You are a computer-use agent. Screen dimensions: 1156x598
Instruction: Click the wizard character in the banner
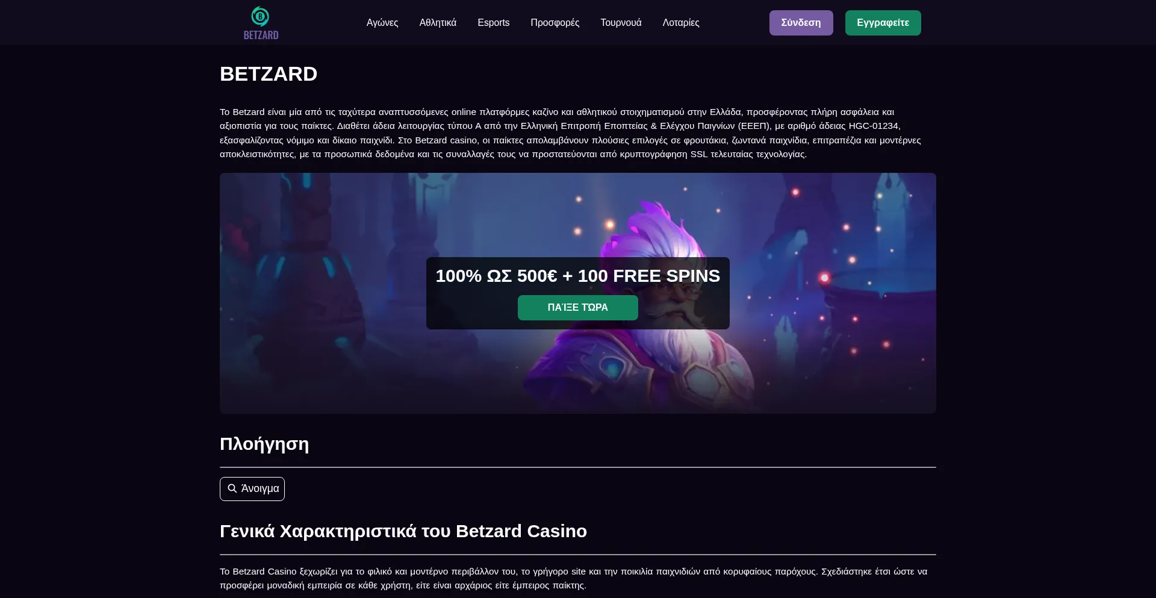coord(662,313)
